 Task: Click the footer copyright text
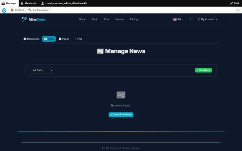tap(121, 148)
